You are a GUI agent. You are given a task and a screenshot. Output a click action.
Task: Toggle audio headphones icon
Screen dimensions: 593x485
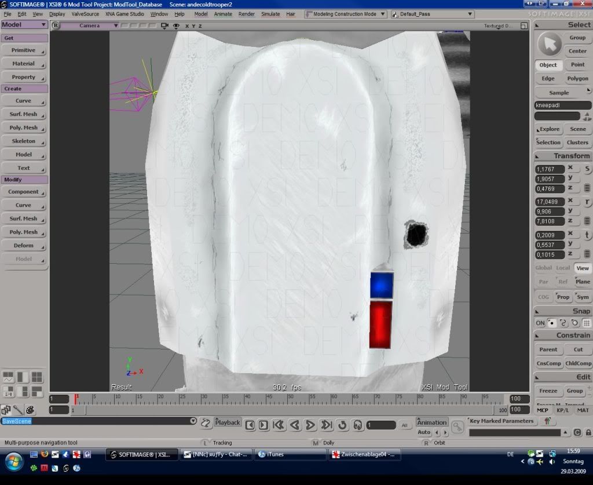click(x=358, y=425)
